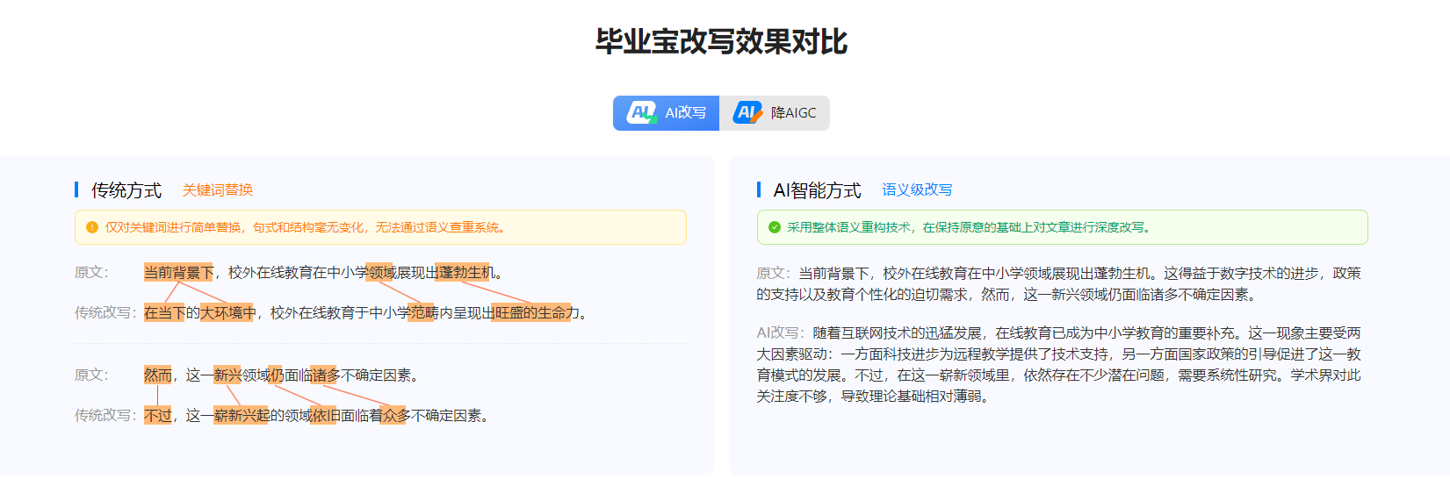This screenshot has width=1450, height=479.
Task: Click the blue bar marker beside AI智能方式
Action: tap(759, 189)
